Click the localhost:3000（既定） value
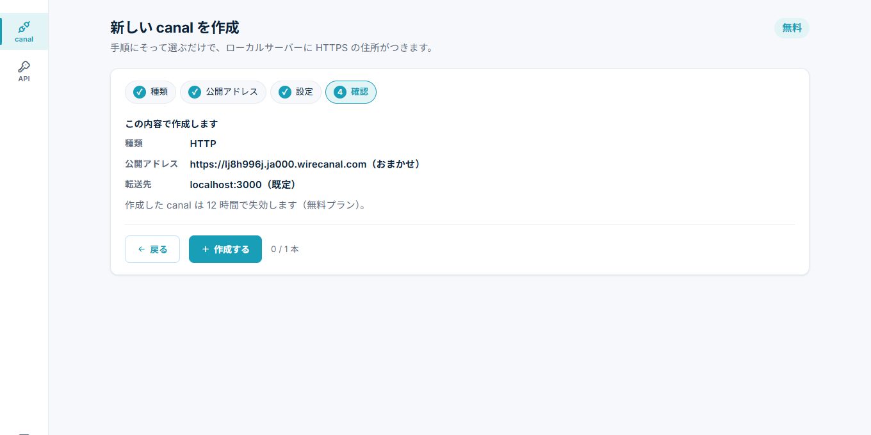Image resolution: width=871 pixels, height=435 pixels. click(243, 185)
